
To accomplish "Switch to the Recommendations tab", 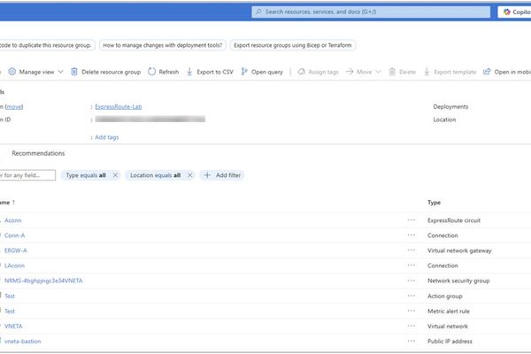I will (x=38, y=153).
